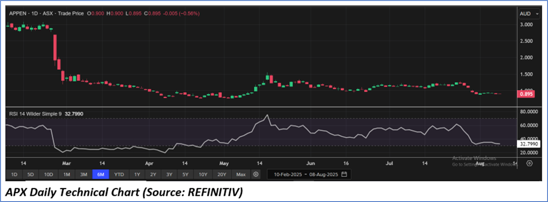Screen dimensions: 548x202
Task: Open the time range settings gear icon
Action: coord(256,174)
